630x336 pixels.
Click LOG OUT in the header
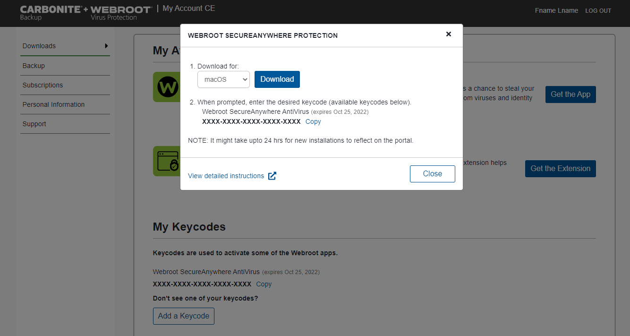598,11
